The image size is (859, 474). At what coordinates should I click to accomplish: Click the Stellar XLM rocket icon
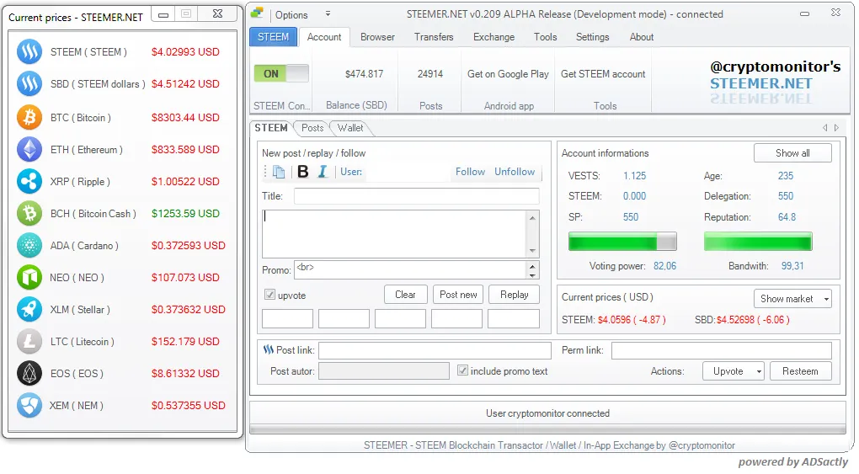click(x=29, y=310)
